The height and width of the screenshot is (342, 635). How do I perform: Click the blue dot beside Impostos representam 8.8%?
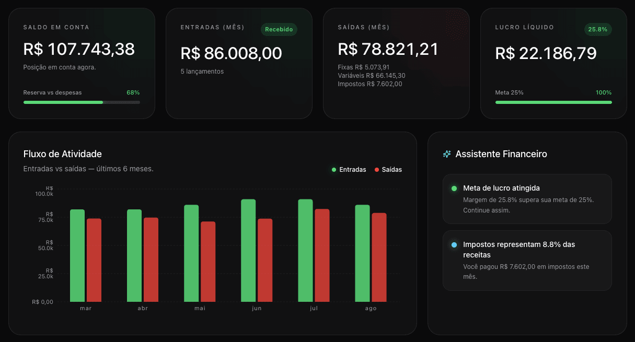tap(454, 245)
